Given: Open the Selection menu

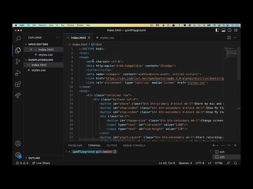Looking at the screenshot, I should click(42, 25).
